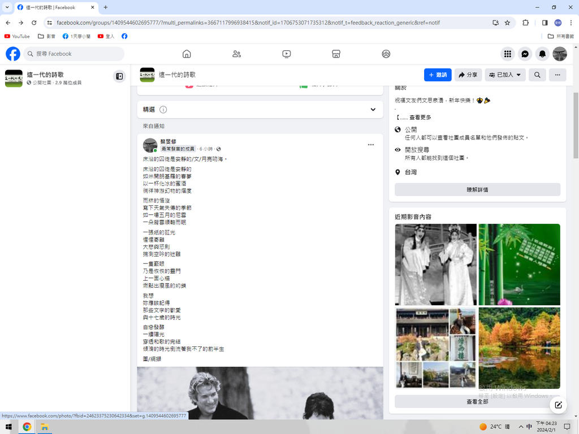Image resolution: width=579 pixels, height=434 pixels.
Task: Open the group's more options ellipsis
Action: point(558,75)
